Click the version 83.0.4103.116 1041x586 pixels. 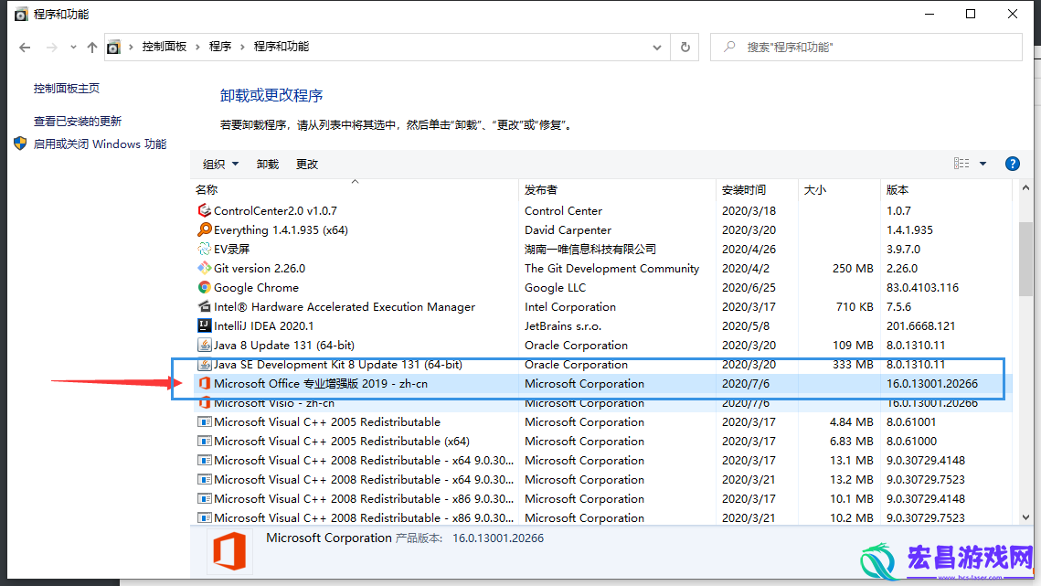click(923, 288)
